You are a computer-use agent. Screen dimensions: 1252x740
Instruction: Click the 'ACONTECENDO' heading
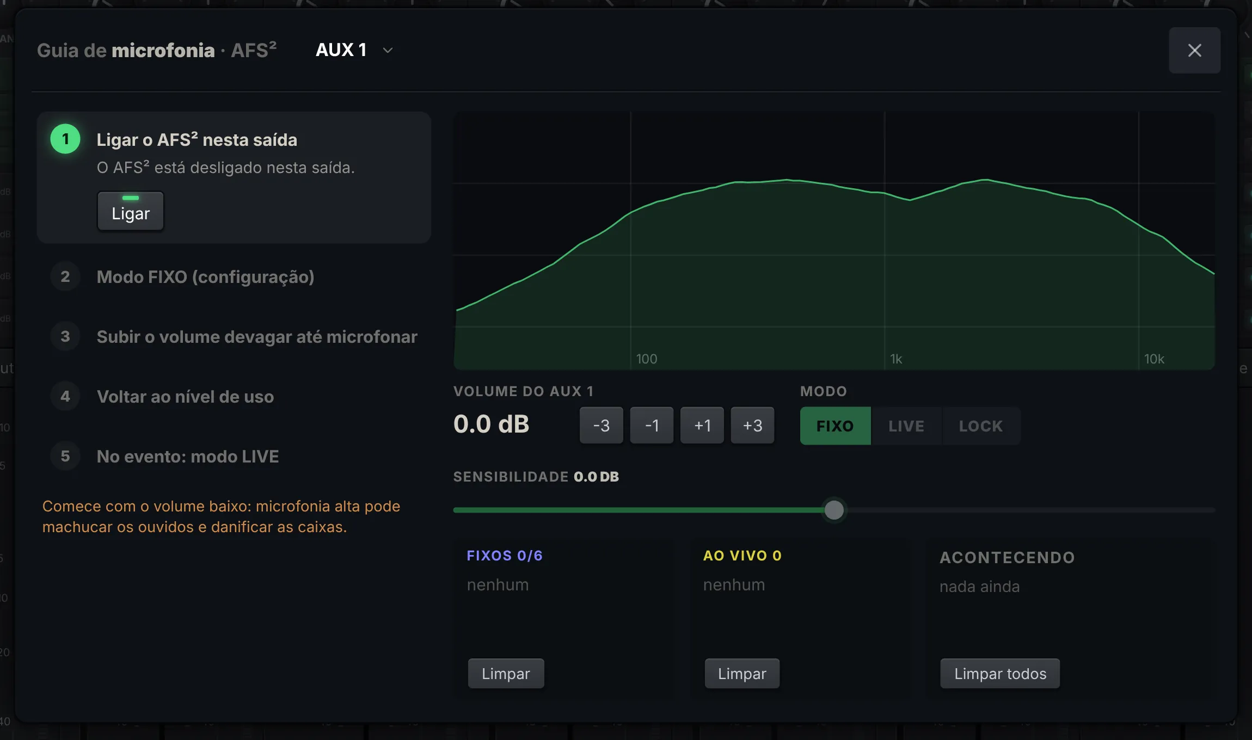pos(1007,557)
